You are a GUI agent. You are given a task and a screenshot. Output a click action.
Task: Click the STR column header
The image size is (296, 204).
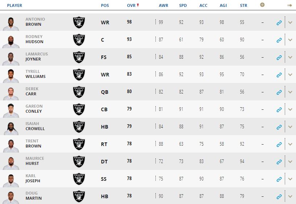243,5
